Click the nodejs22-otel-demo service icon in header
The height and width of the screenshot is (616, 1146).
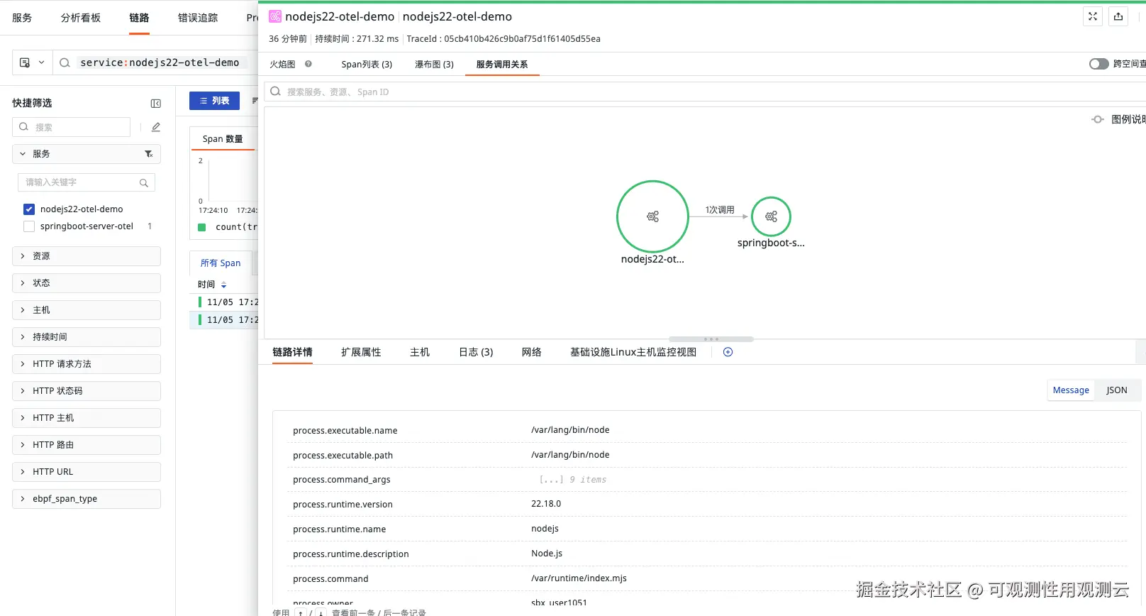click(275, 16)
